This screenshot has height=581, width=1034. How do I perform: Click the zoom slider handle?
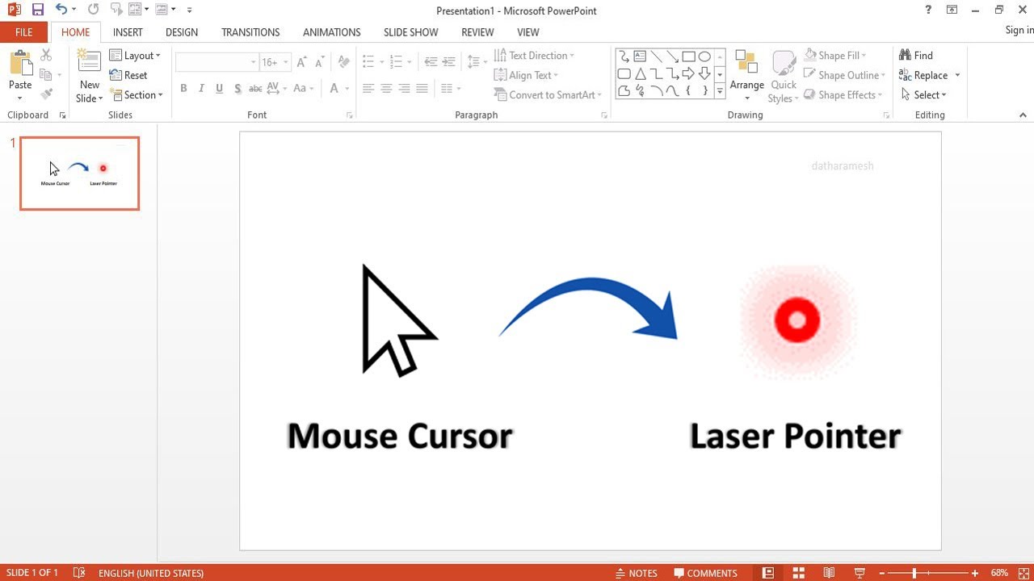click(x=914, y=573)
